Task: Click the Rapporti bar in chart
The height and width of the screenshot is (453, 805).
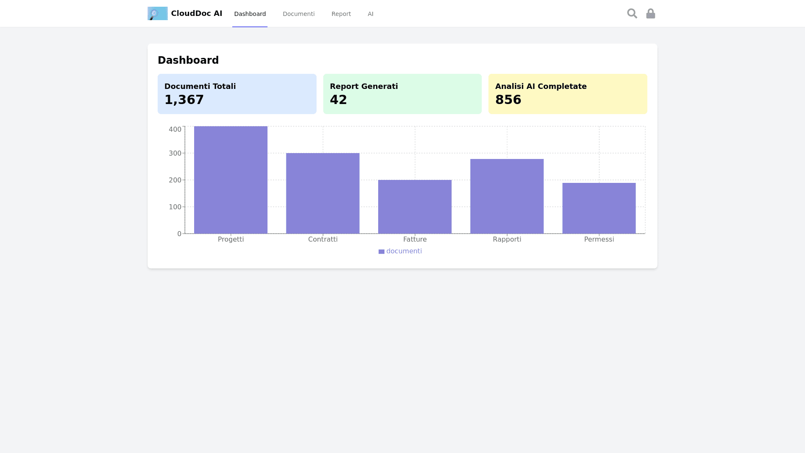Action: tap(506, 196)
